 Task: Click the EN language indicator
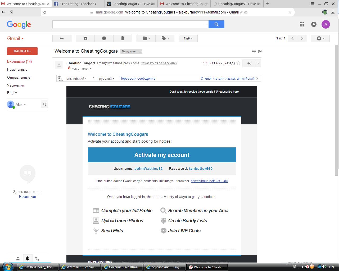pyautogui.click(x=295, y=267)
